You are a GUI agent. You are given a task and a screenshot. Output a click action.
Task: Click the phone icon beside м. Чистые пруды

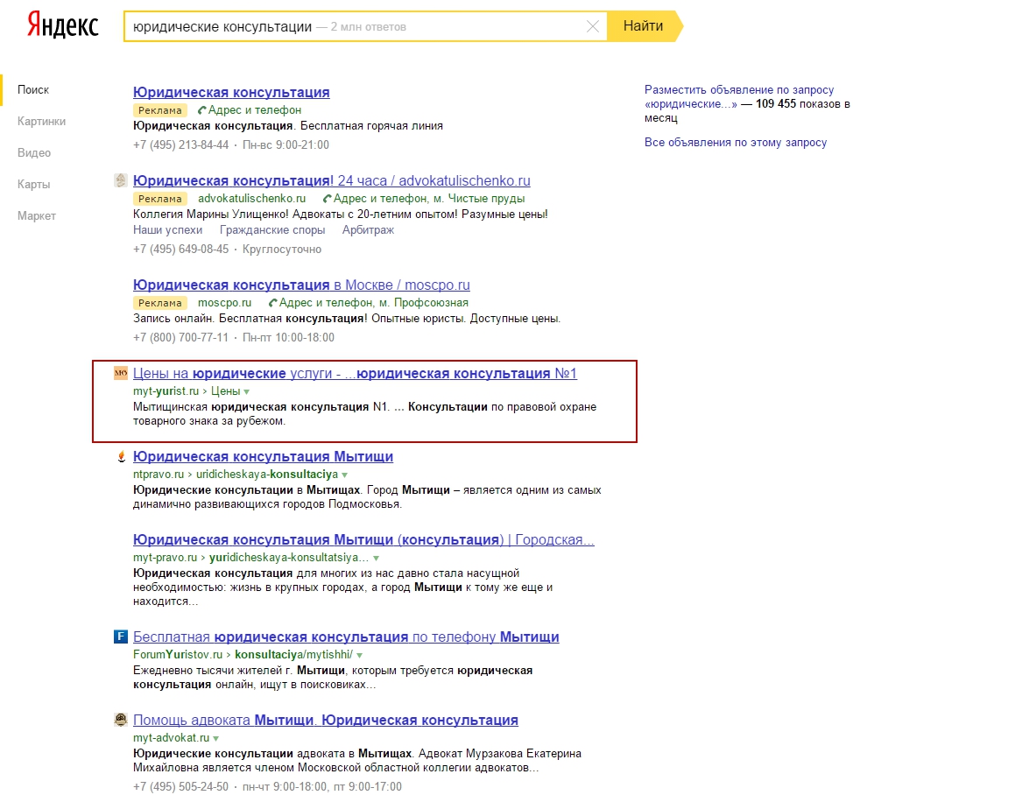click(328, 199)
